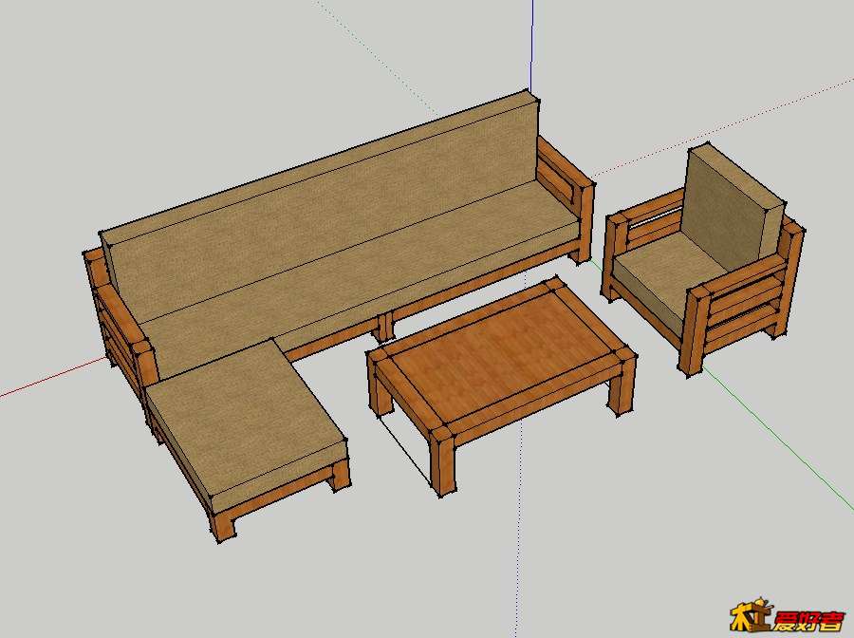Select the coffee table's right corner leg
Screen dimensions: 854x638
622,385
